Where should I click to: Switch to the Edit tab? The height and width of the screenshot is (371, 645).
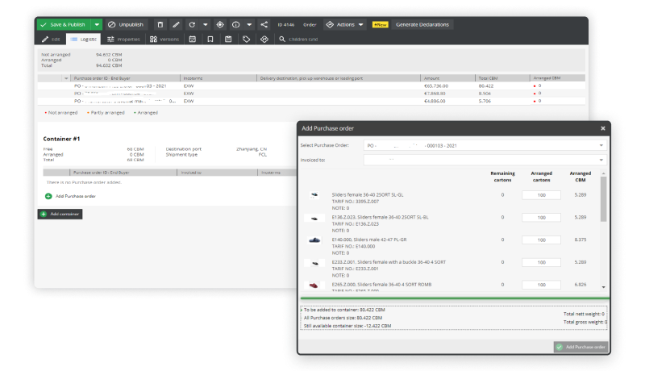51,39
